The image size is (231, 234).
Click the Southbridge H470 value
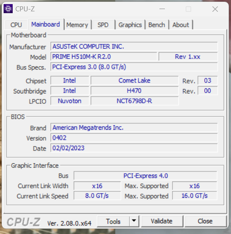(135, 91)
